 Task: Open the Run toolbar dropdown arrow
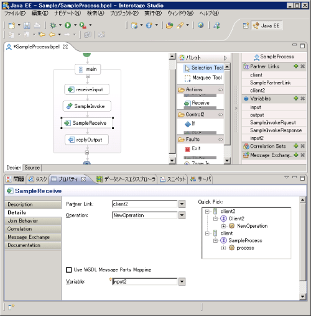click(x=75, y=25)
